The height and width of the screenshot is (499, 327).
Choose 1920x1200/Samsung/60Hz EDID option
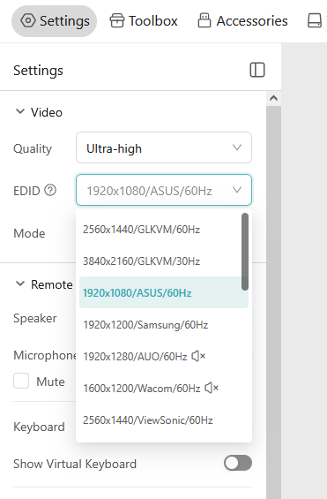point(164,325)
